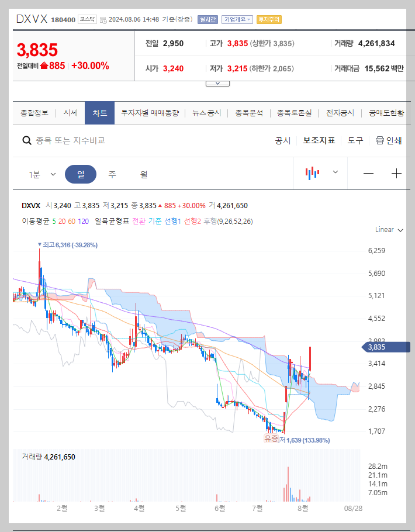Select the search magnifier icon
This screenshot has height=532, width=415.
click(x=27, y=140)
